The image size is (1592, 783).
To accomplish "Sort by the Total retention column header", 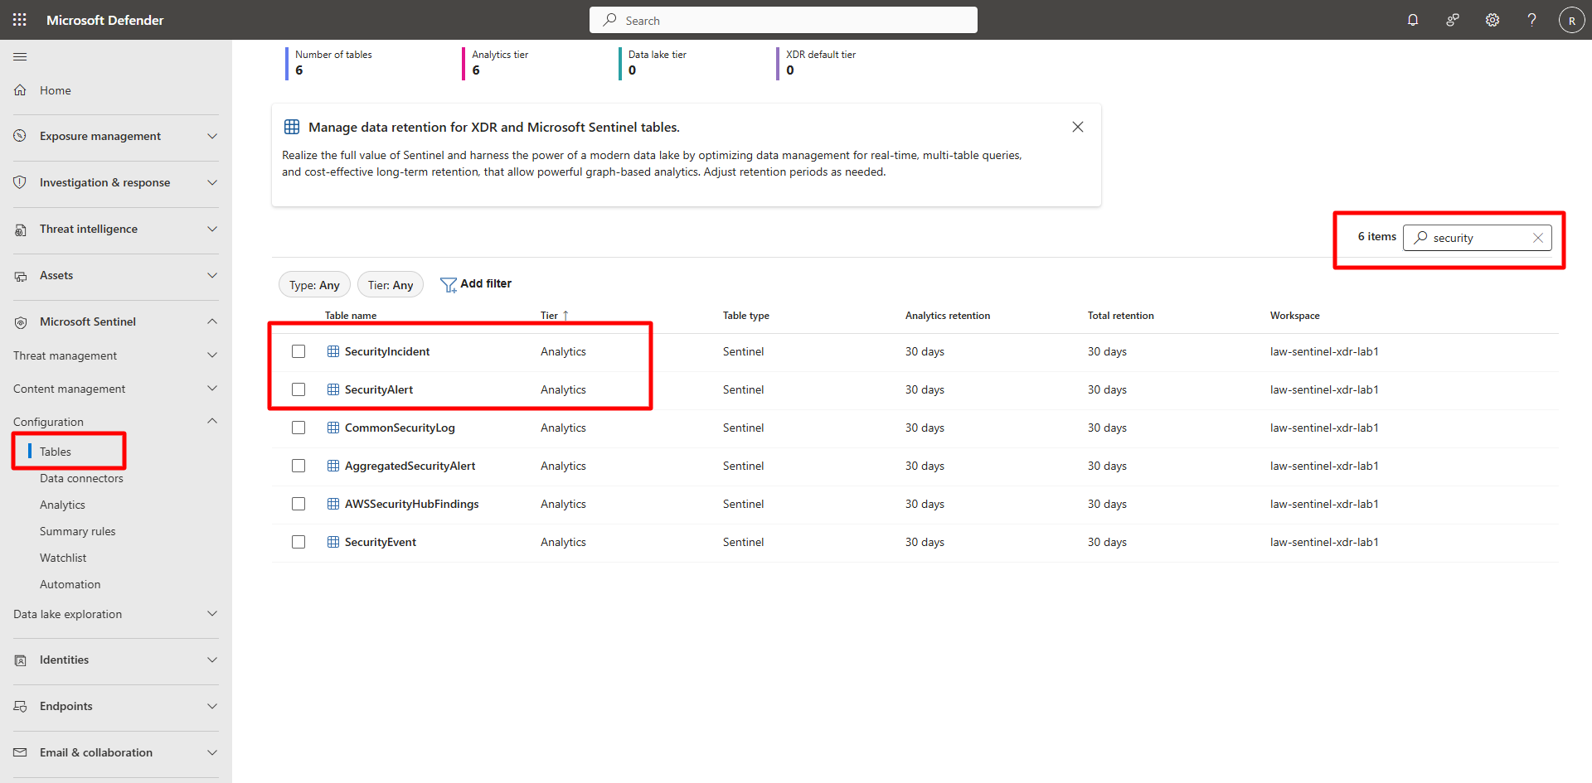I will 1121,316.
